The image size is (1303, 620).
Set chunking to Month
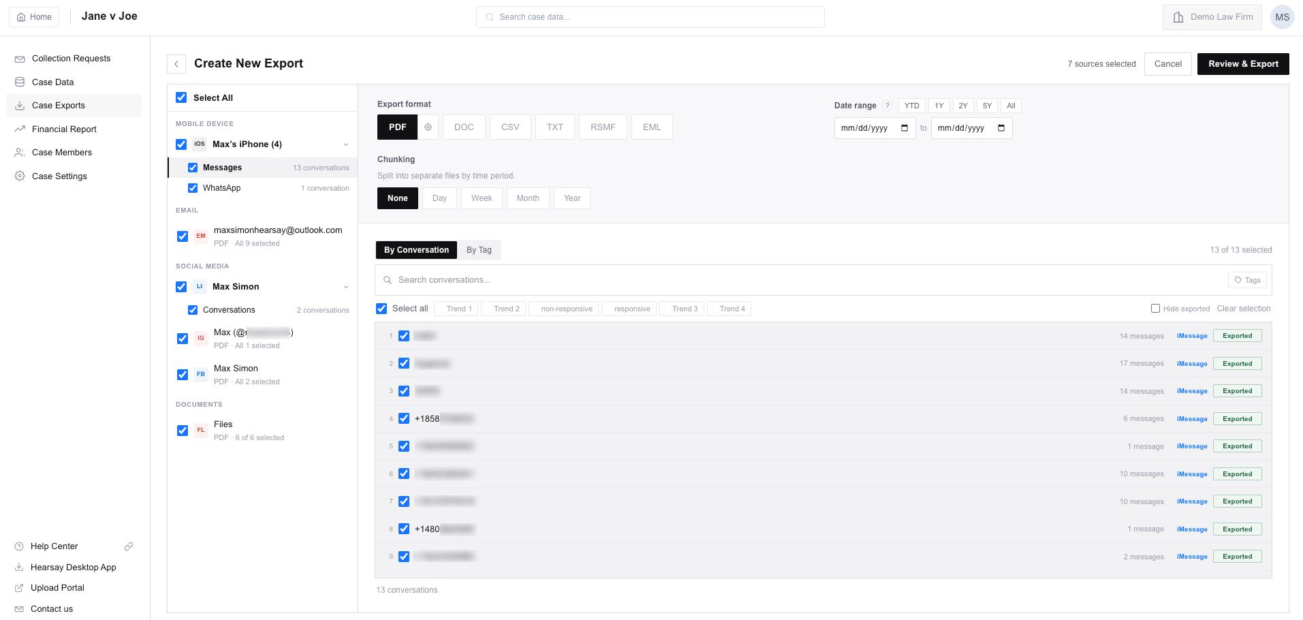[528, 198]
